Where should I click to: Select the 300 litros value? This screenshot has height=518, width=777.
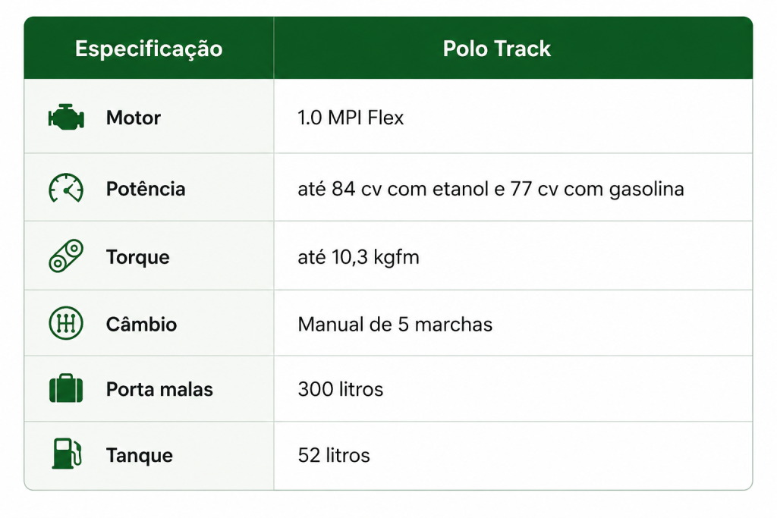coord(341,389)
